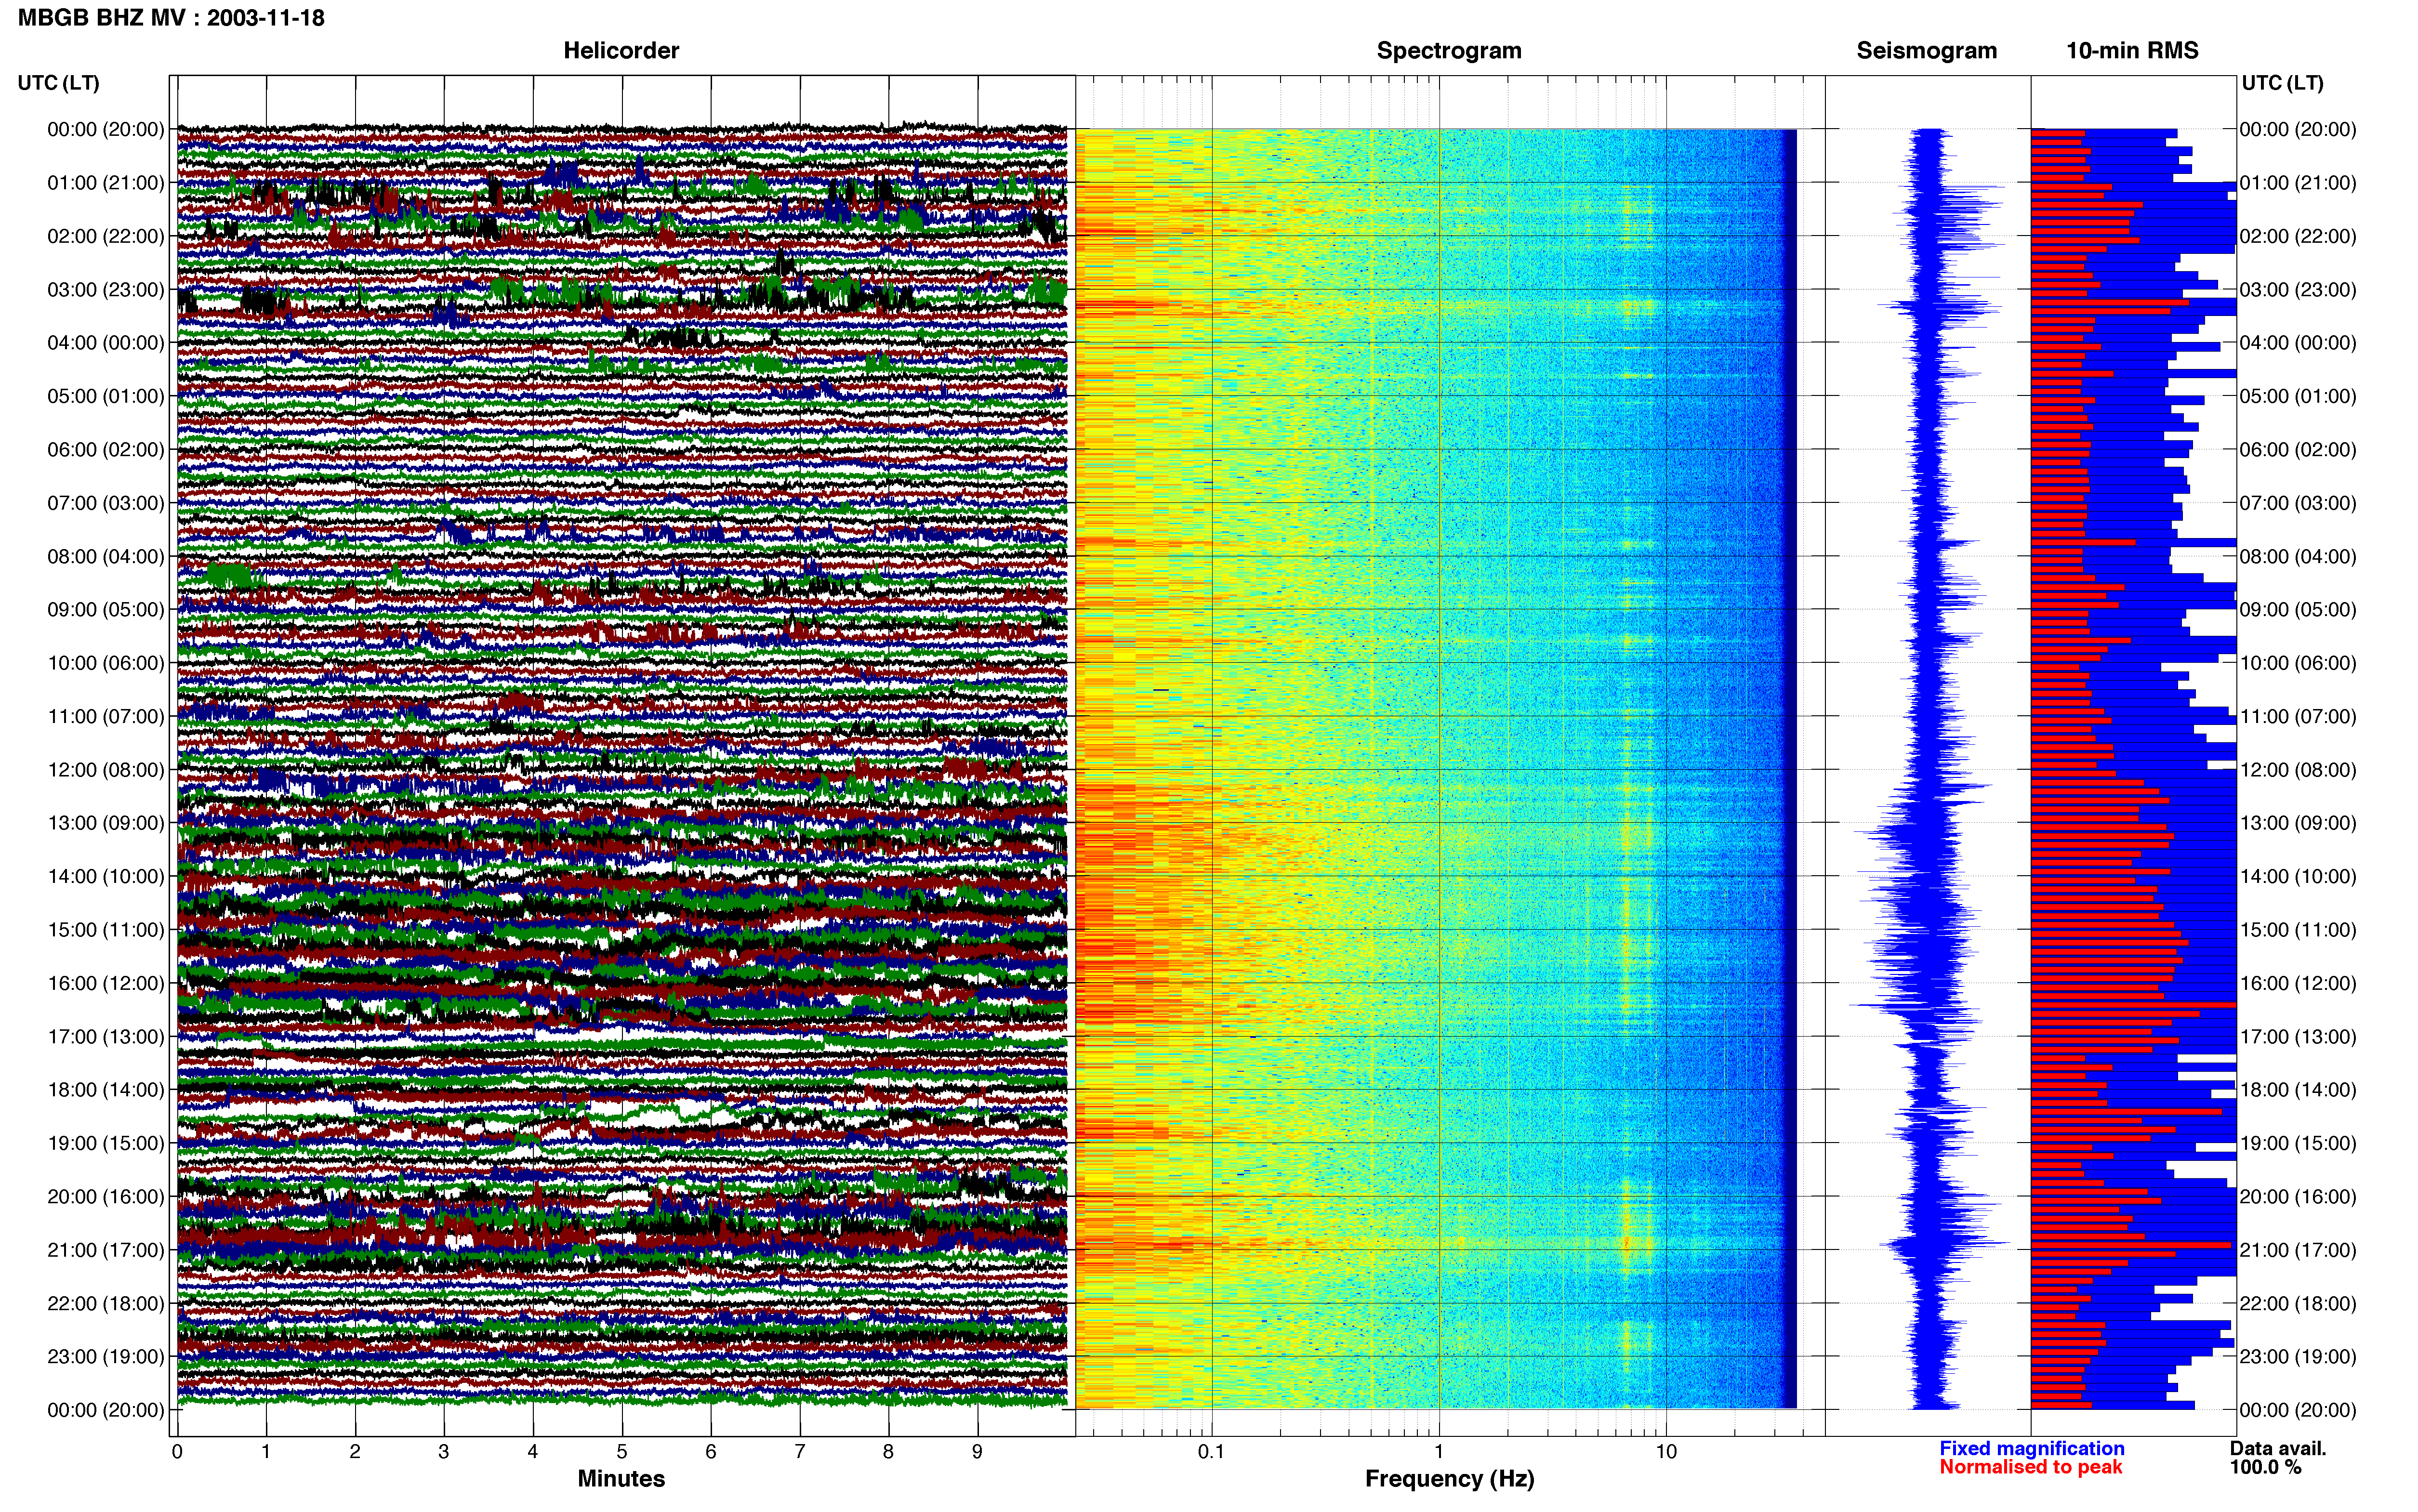Click right time label '11:00 (07:00)'

(2298, 717)
